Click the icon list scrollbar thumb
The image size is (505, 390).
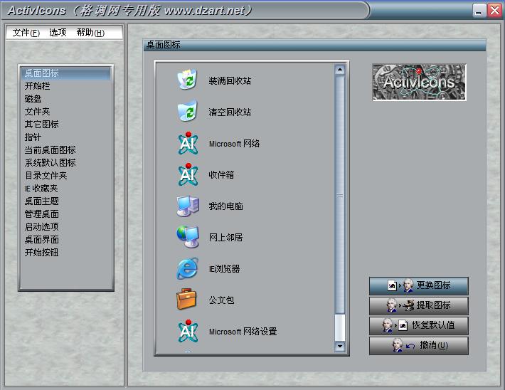tap(340, 195)
